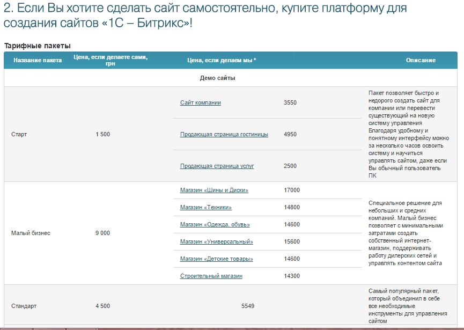Image resolution: width=464 pixels, height=330 pixels.
Task: Open the «Сайт компании» demo link
Action: [200, 102]
